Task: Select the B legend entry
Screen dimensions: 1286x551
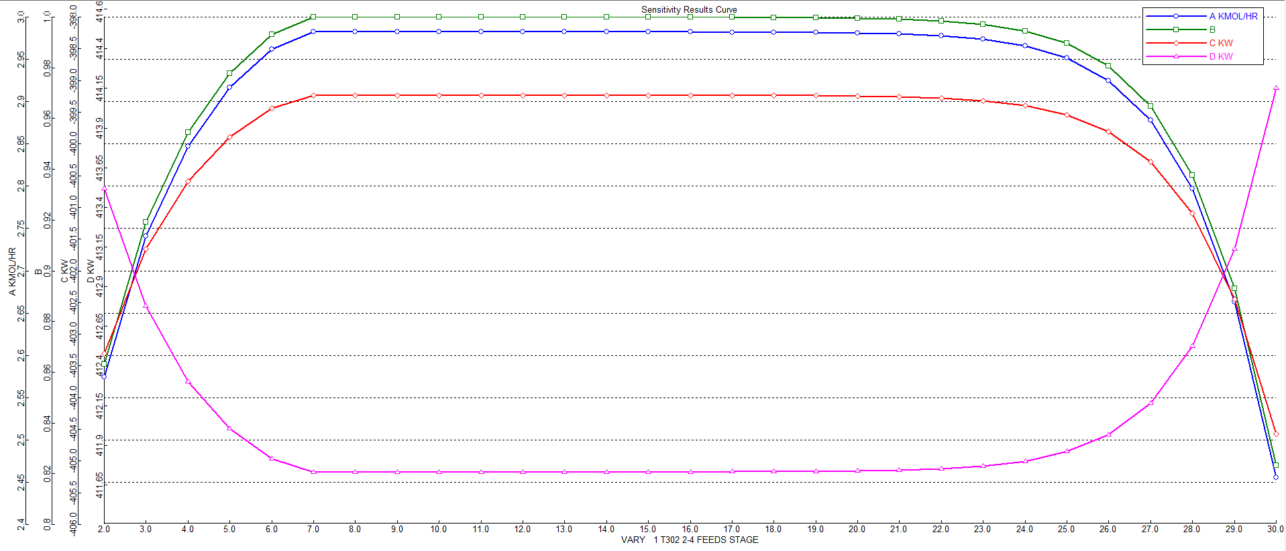Action: [x=1212, y=29]
